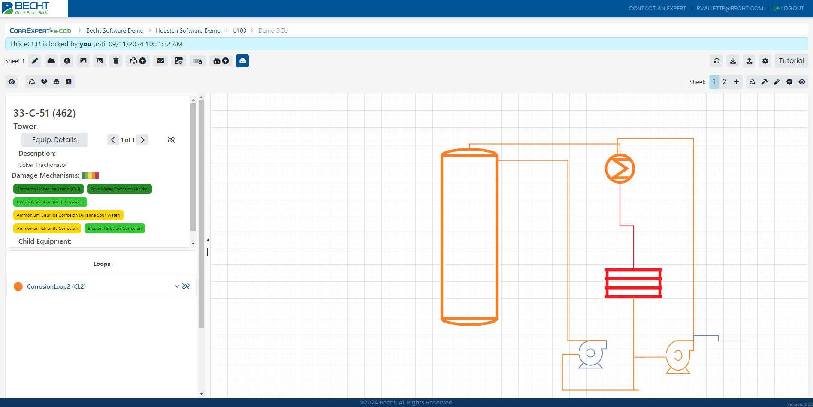Viewport: 813px width, 407px height.
Task: Collapse the left panel with the small arrow
Action: point(208,240)
